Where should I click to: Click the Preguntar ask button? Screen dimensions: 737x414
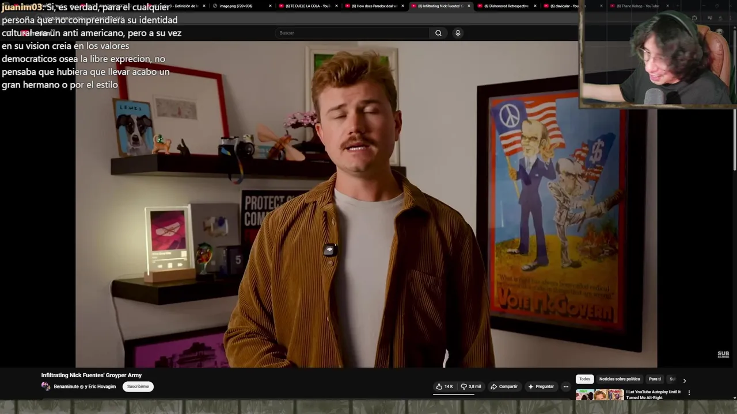tap(541, 386)
